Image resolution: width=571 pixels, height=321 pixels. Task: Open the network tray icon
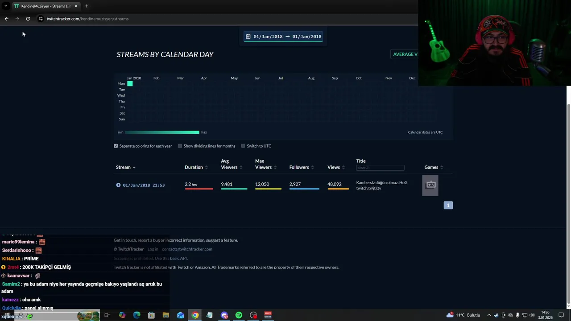tap(525, 315)
